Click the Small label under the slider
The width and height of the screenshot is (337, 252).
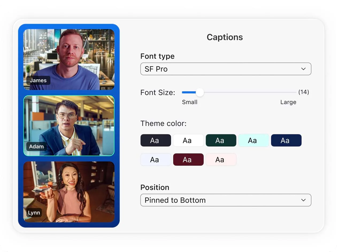(x=190, y=102)
